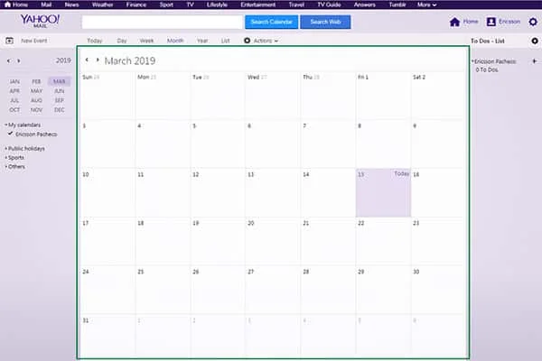Click the New Event calendar icon
This screenshot has height=361, width=542.
pos(9,41)
